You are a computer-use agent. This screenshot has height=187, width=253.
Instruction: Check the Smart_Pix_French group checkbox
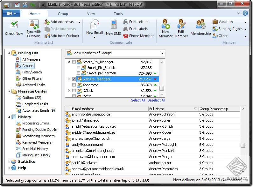click(78, 67)
